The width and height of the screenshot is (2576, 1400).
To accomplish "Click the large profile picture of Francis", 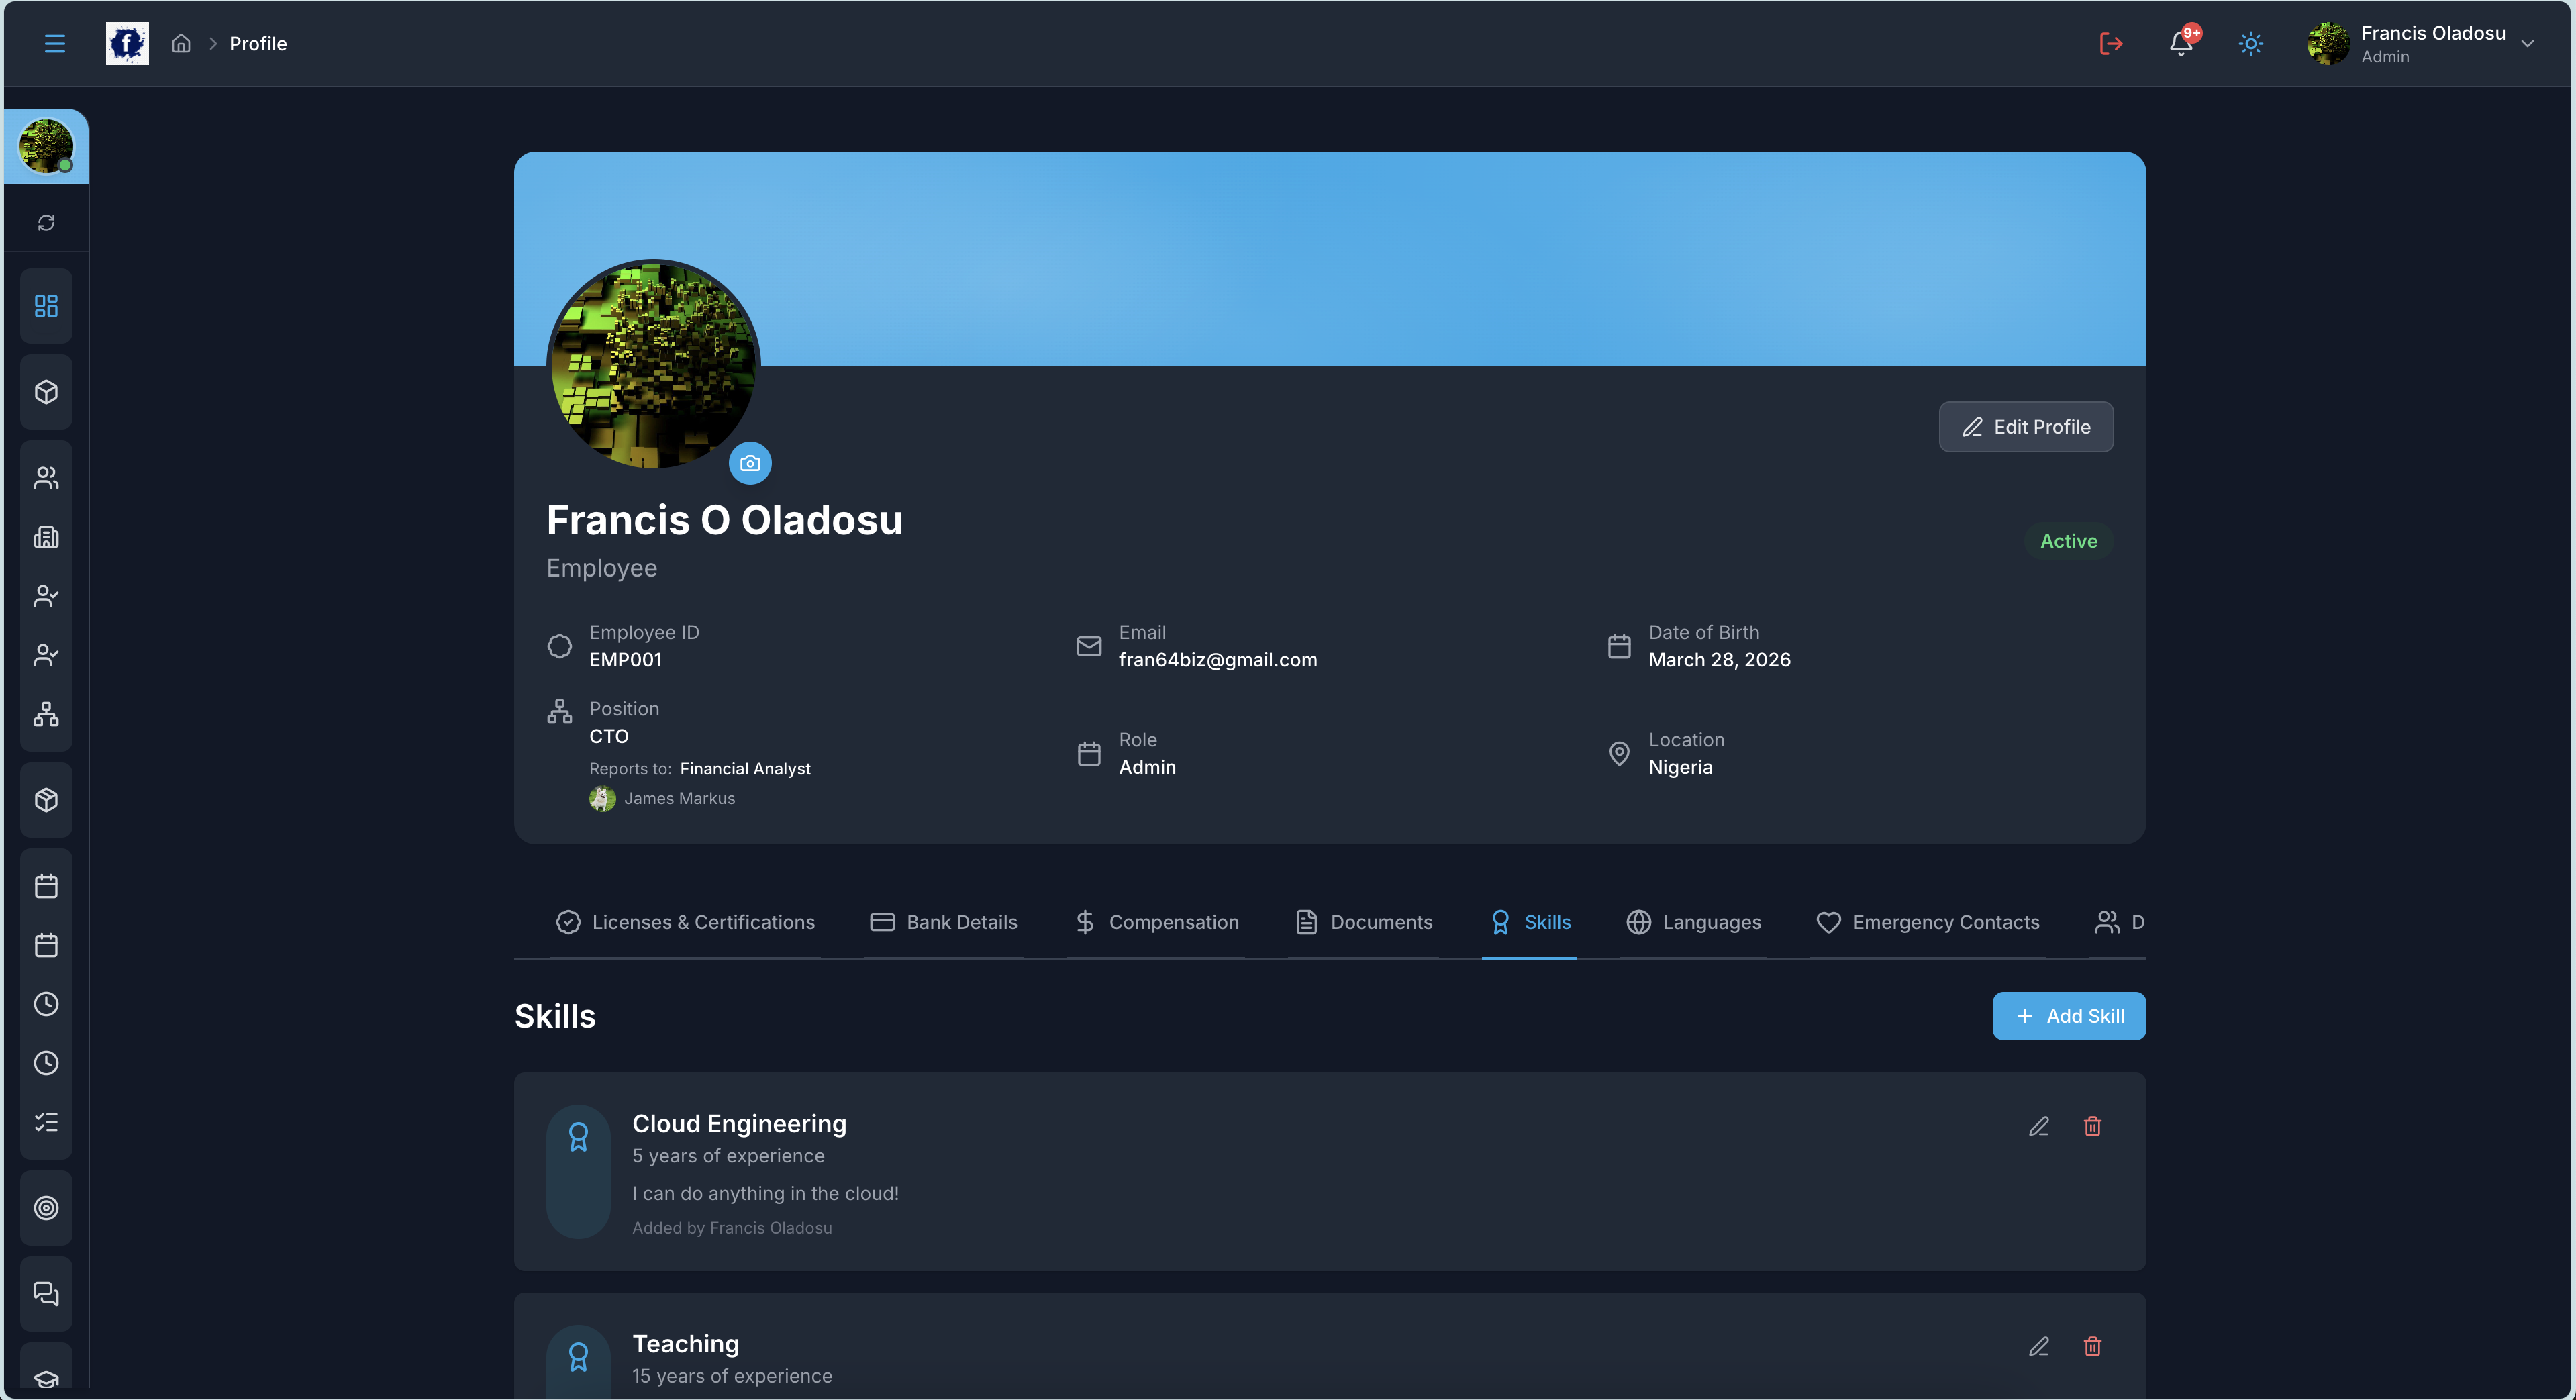I will click(653, 364).
